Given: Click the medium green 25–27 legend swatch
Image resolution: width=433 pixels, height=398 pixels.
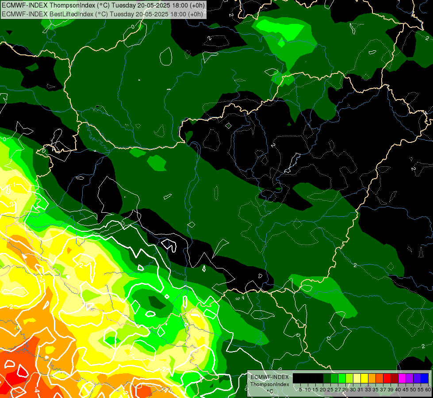Looking at the screenshot, I should (335, 378).
